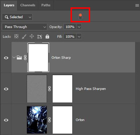Image resolution: width=140 pixels, height=135 pixels.
Task: Open the Fill slider dropdown arrow
Action: pyautogui.click(x=79, y=37)
